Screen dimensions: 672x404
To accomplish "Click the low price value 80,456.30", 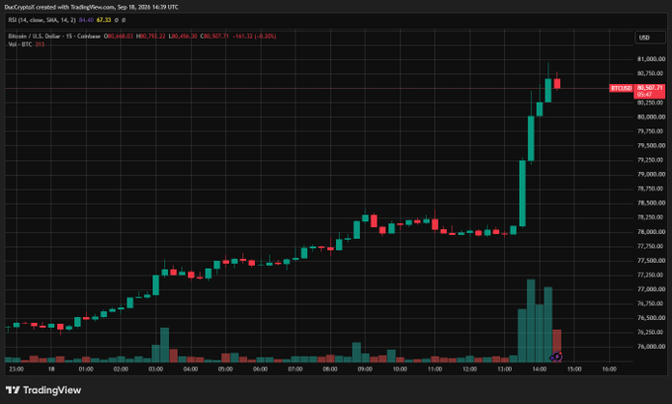I will pos(184,37).
